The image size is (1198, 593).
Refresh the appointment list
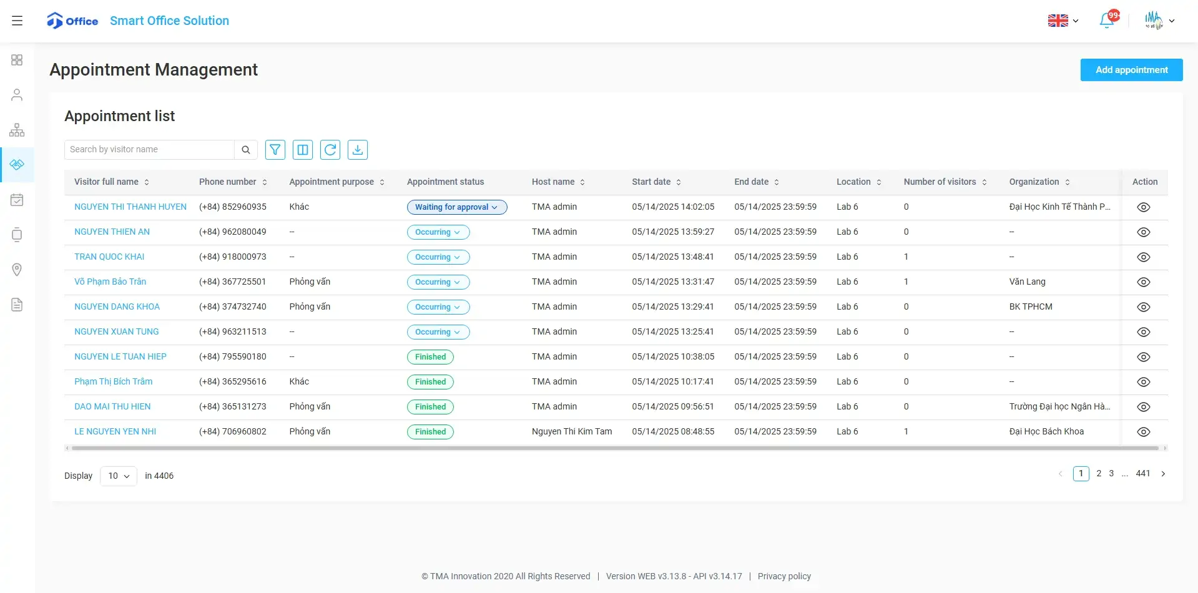pos(330,150)
